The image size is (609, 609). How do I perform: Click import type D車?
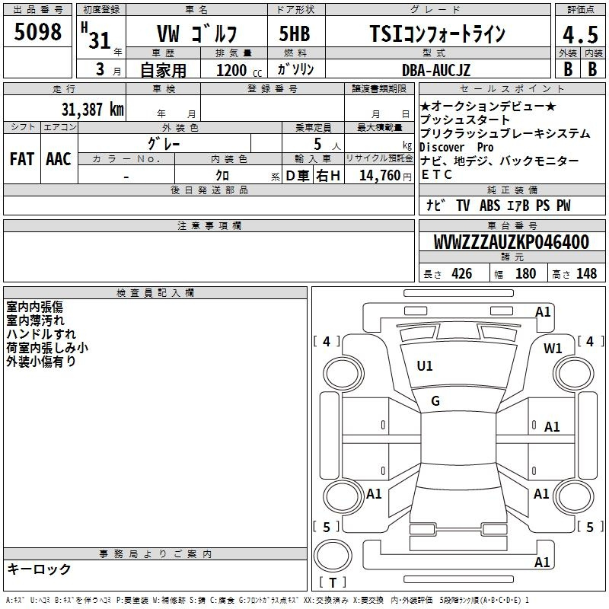click(x=298, y=176)
